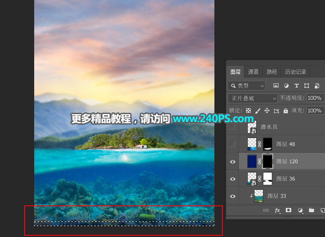Viewport: 325px width, 237px height.
Task: Toggle lock image pixels brush icon
Action: [257, 111]
